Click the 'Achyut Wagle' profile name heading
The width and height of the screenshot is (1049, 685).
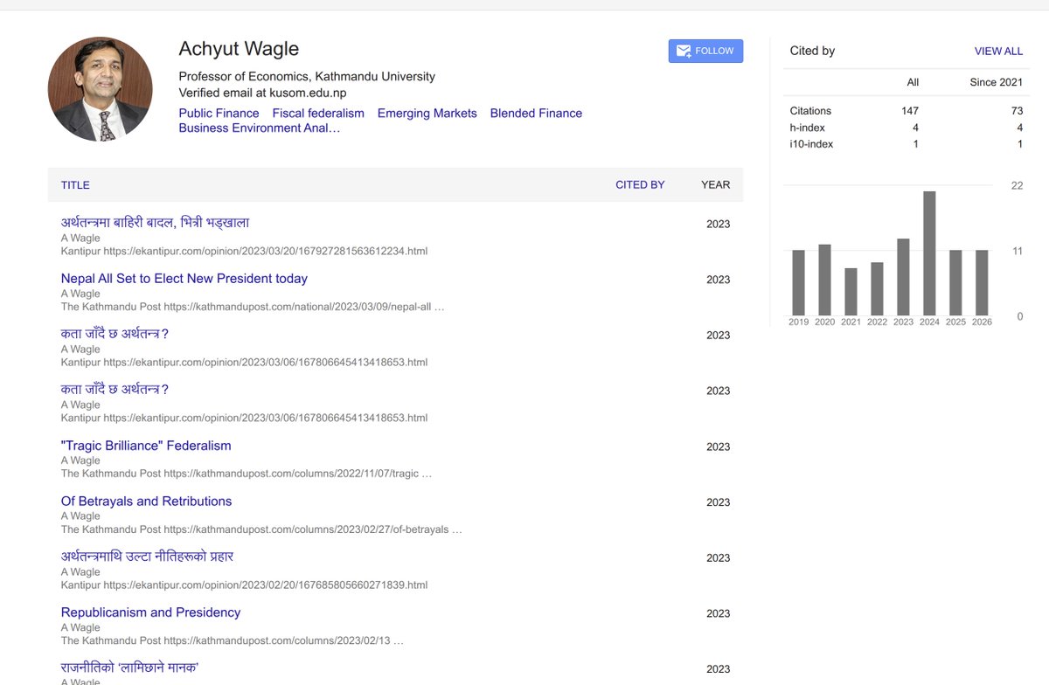239,50
